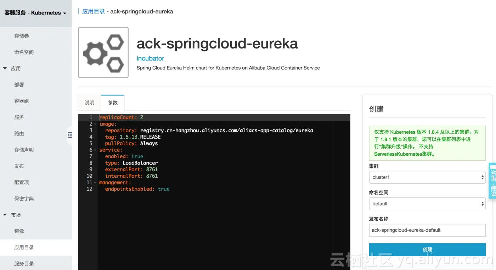The width and height of the screenshot is (496, 270).
Task: Open 容器组 in the sidebar
Action: [22, 101]
